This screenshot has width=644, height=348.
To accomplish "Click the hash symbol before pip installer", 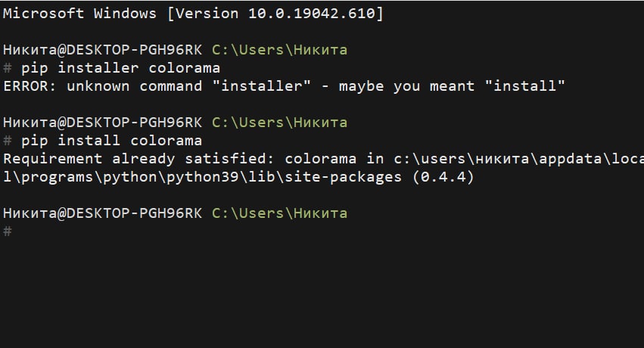I will coord(8,68).
